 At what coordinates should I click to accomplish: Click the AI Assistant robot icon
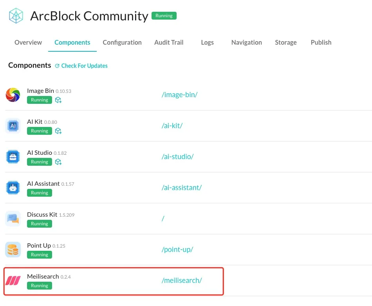coord(13,188)
